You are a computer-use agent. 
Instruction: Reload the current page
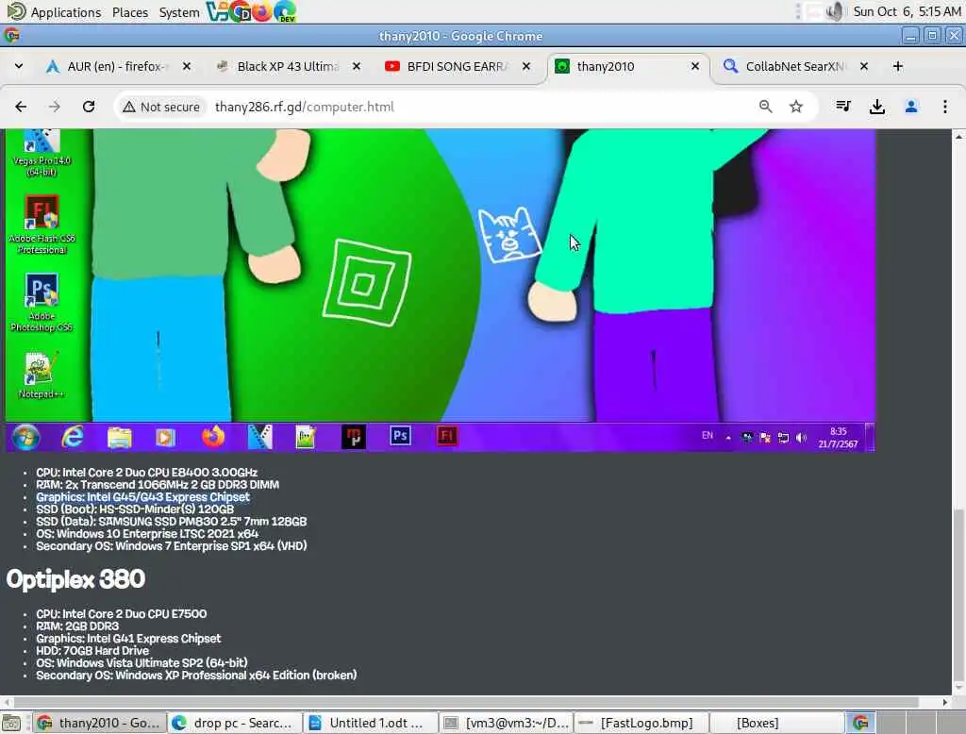click(89, 107)
